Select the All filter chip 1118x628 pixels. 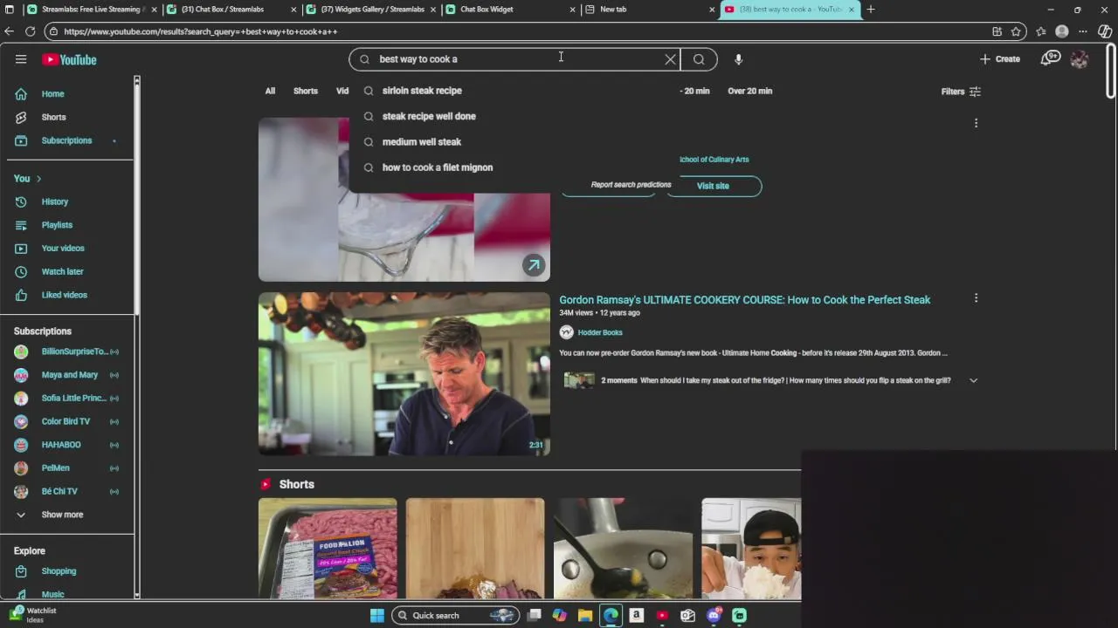[270, 91]
